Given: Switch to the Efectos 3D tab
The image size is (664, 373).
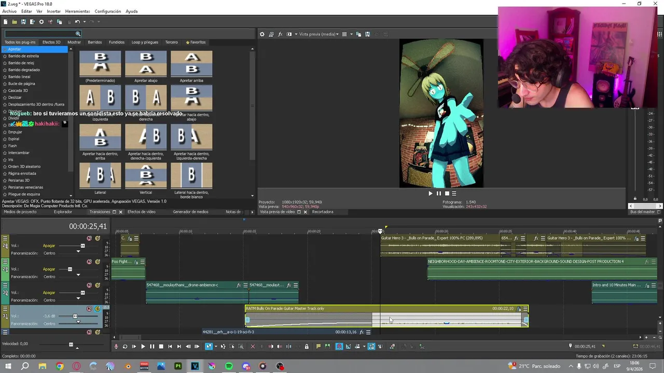Looking at the screenshot, I should (x=51, y=42).
